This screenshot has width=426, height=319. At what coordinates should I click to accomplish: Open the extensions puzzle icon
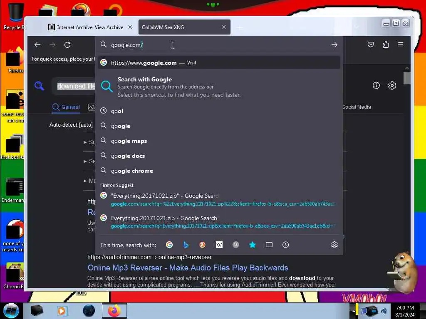pos(386,44)
